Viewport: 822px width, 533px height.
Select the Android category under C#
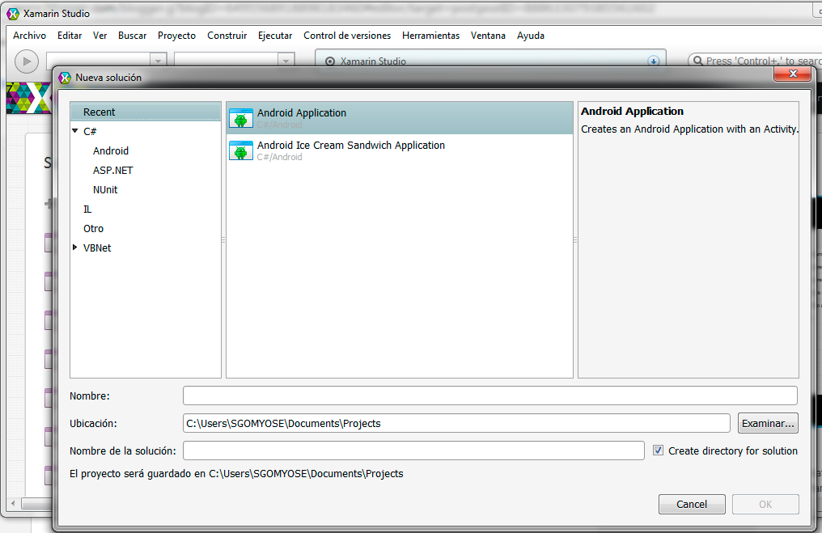[x=111, y=150]
